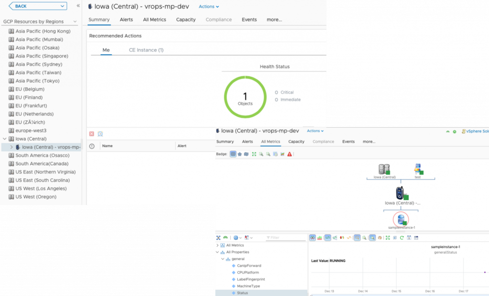Click the green fit-to-view icon in Badge toolbar
489x296 pixels.
pyautogui.click(x=254, y=154)
